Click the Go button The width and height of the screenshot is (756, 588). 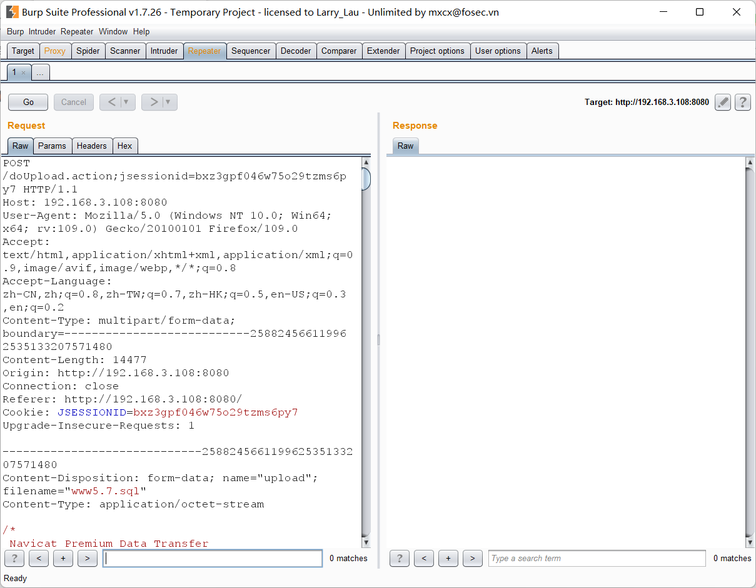[x=28, y=102]
